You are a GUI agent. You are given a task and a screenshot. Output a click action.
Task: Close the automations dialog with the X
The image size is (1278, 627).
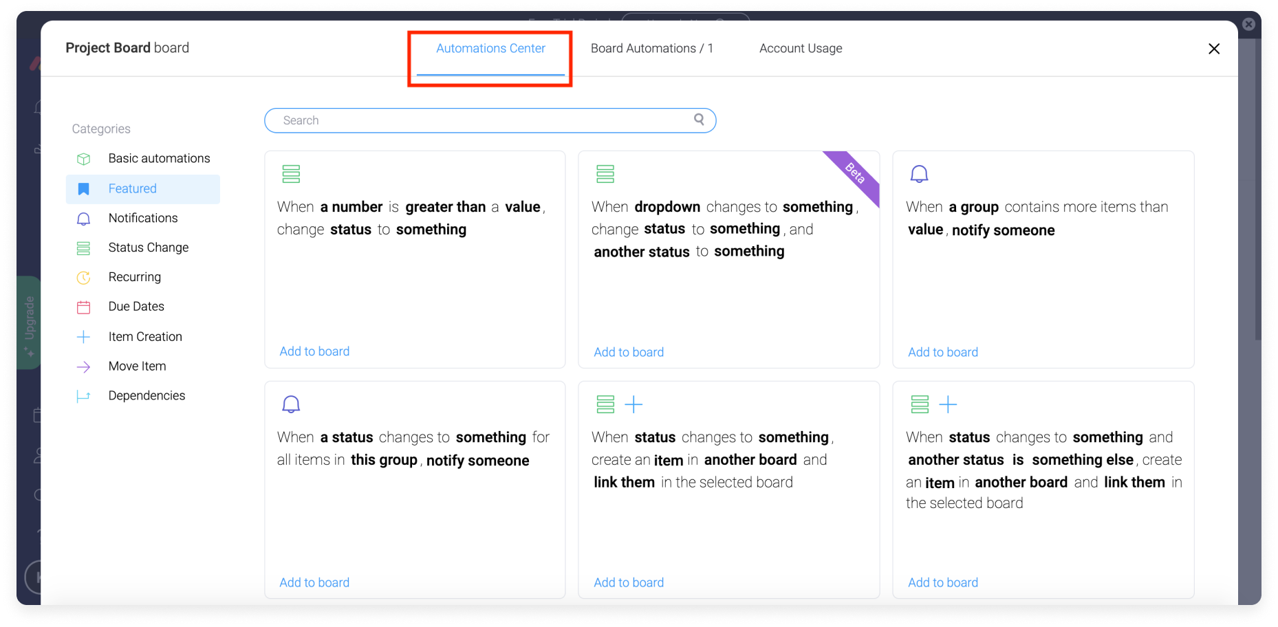point(1214,48)
